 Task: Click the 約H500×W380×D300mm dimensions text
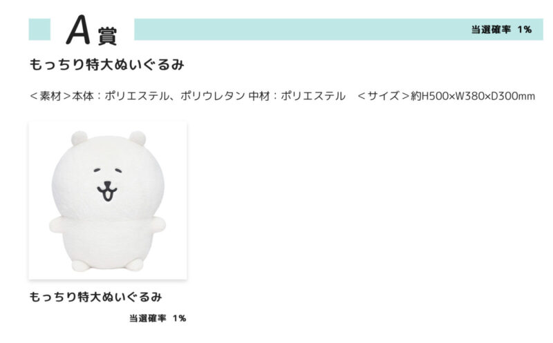[x=473, y=96]
